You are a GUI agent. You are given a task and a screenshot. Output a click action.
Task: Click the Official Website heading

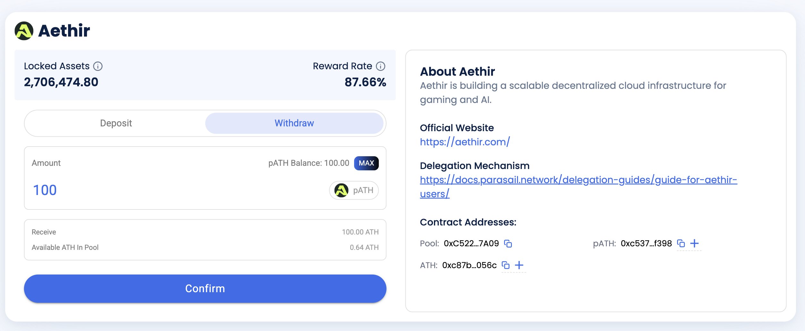point(457,128)
